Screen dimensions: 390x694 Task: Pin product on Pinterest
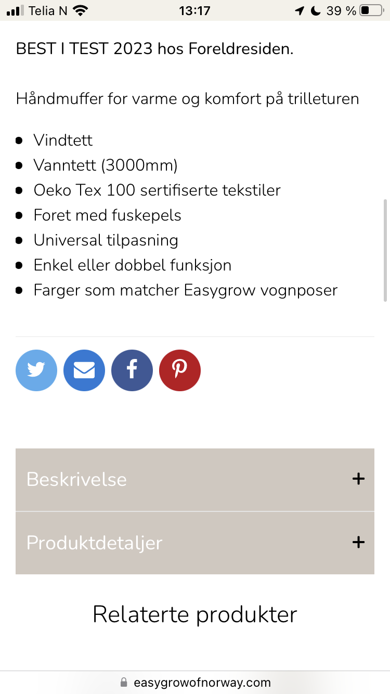coord(180,370)
